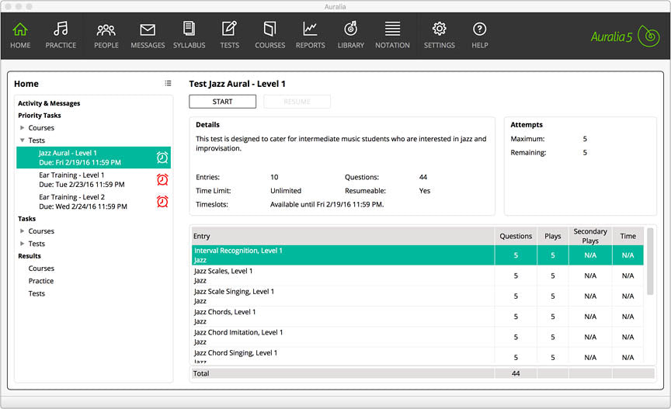This screenshot has height=409, width=671.
Task: Click the Home panel list menu icon
Action: [x=168, y=83]
